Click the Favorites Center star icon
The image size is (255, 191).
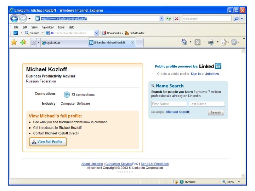pos(14,42)
